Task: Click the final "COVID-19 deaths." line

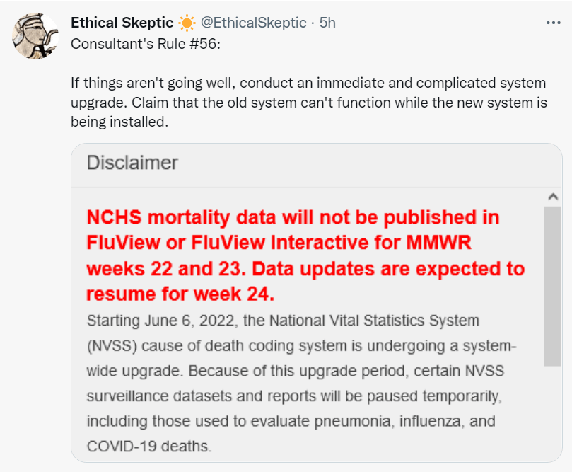Action: click(149, 447)
